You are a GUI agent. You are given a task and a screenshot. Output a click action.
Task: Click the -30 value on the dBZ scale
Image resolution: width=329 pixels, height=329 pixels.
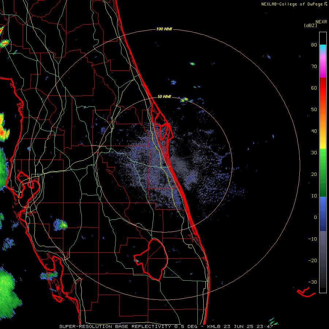click(x=313, y=282)
